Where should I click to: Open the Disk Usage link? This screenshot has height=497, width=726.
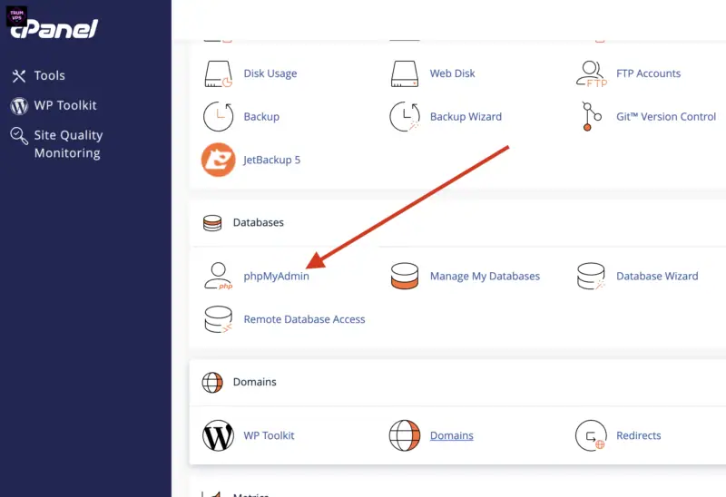click(x=270, y=73)
